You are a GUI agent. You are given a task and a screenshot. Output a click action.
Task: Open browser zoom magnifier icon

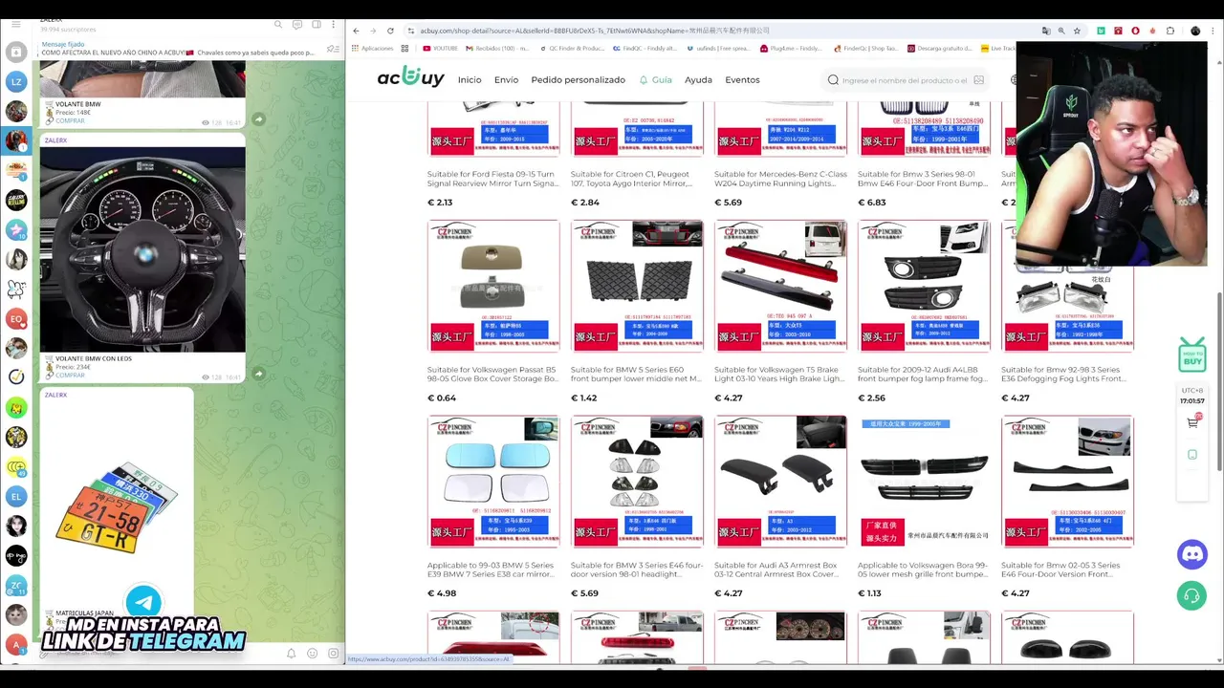tap(1061, 31)
